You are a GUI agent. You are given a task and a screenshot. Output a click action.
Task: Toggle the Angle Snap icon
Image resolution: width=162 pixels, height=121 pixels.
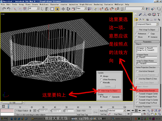click(x=107, y=9)
